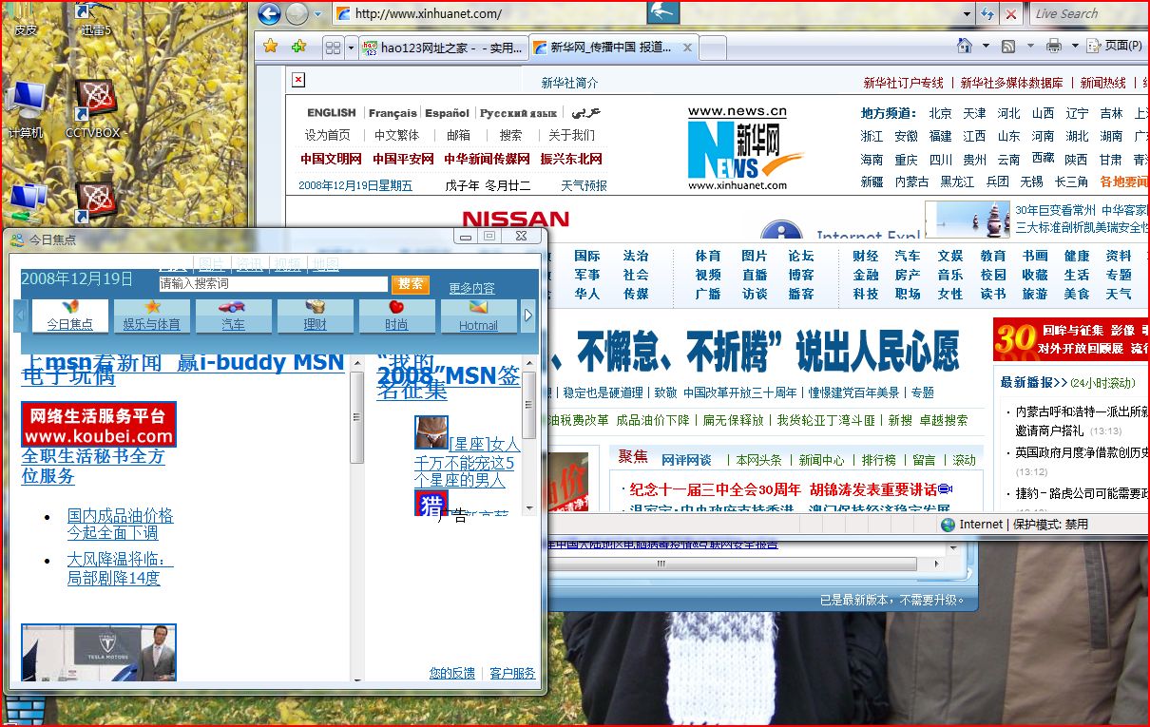Screen dimensions: 1150x727
Task: Click the IE Home icon
Action: pos(965,46)
